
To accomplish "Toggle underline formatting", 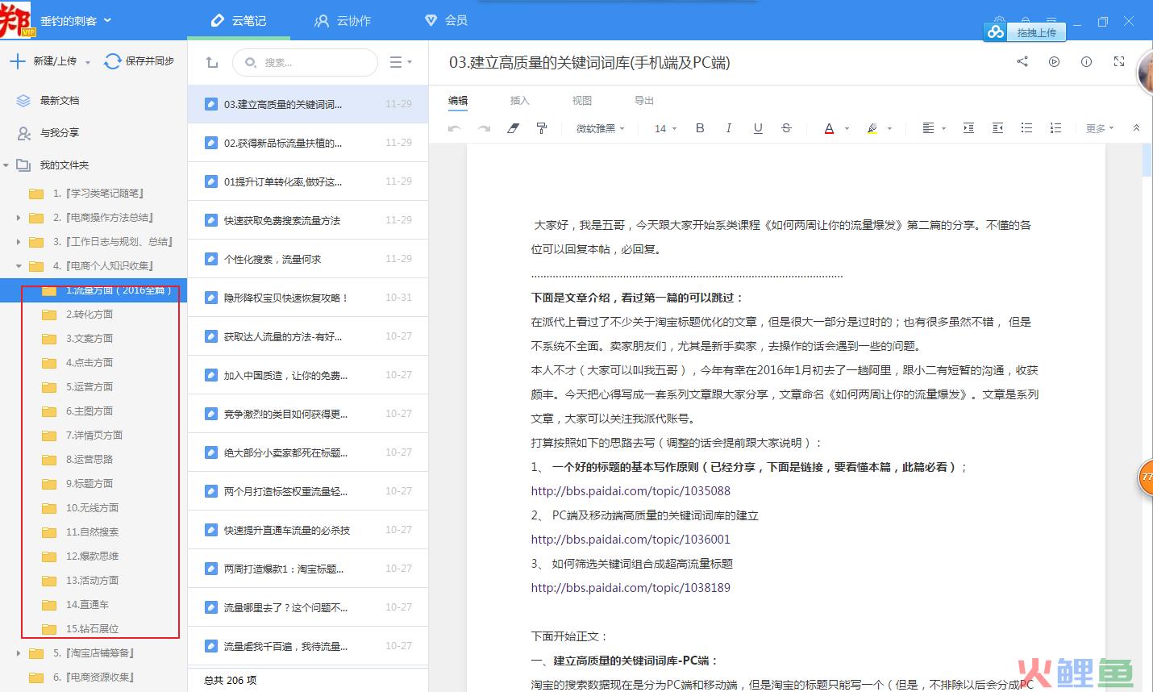I will pyautogui.click(x=758, y=128).
